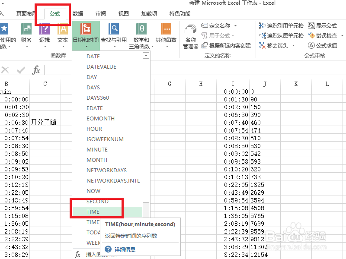Expand the Logical (逻辑) dropdown arrow
Image resolution: width=346 pixels, height=259 pixels.
[45, 47]
